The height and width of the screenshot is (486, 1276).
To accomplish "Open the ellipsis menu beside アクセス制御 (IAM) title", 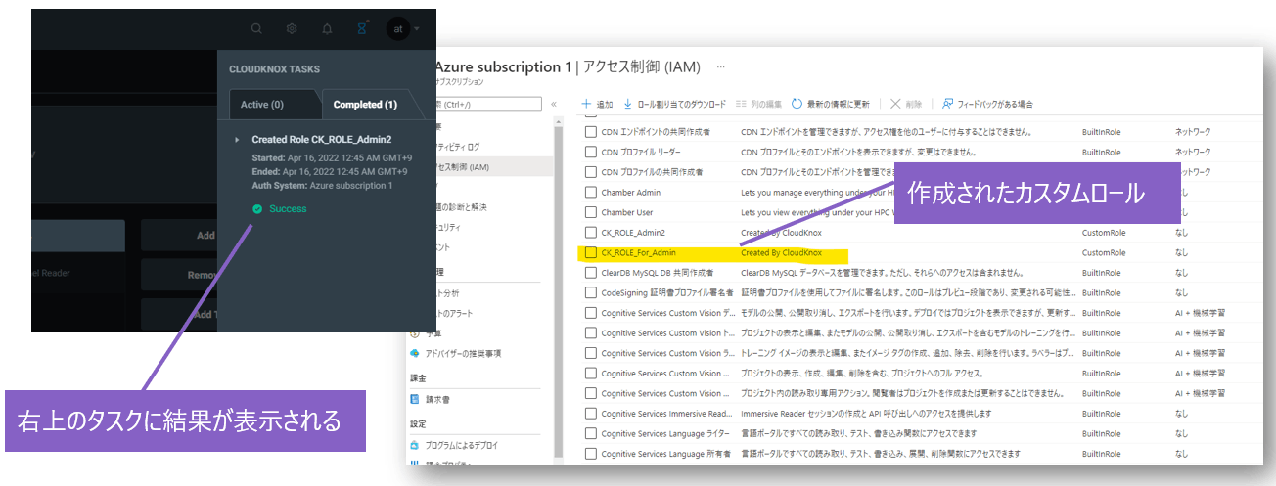I will (x=721, y=66).
